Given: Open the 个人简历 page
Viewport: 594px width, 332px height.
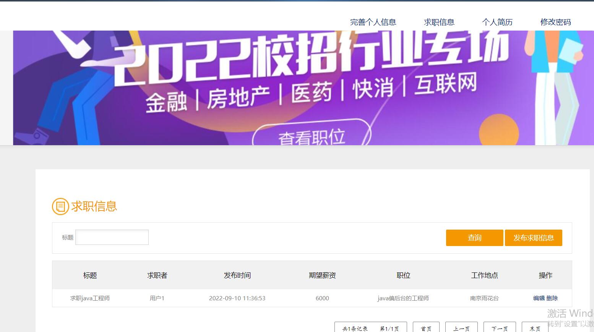Looking at the screenshot, I should [497, 22].
